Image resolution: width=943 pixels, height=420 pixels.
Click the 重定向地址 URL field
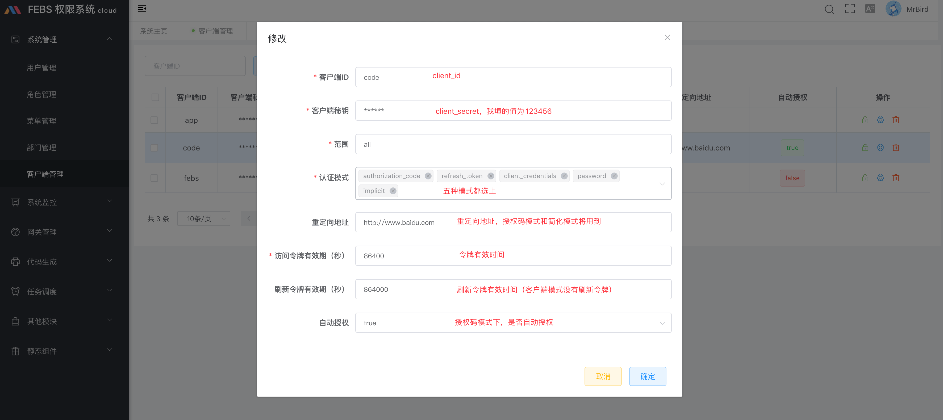(x=513, y=222)
